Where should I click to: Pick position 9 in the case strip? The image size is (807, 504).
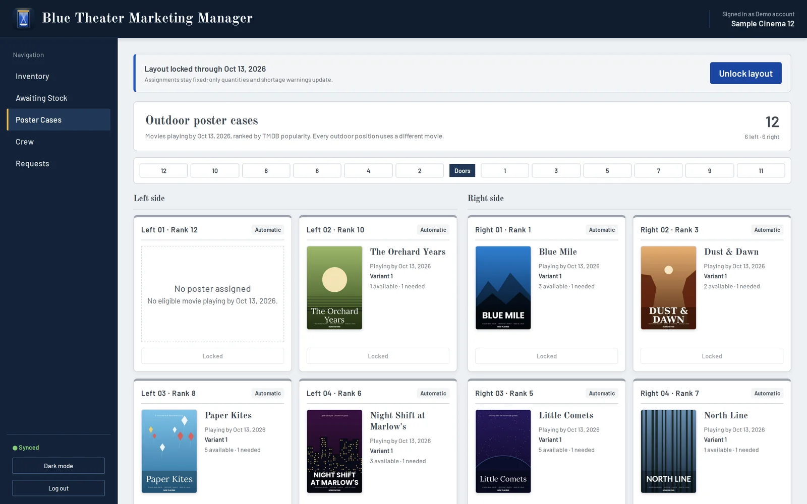coord(710,171)
